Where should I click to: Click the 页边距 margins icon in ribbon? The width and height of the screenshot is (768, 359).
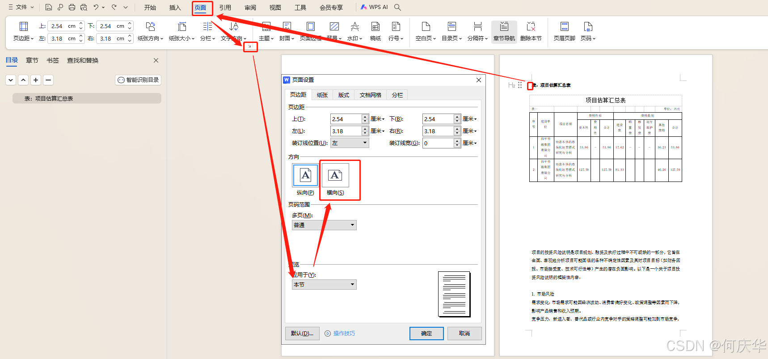pos(23,27)
